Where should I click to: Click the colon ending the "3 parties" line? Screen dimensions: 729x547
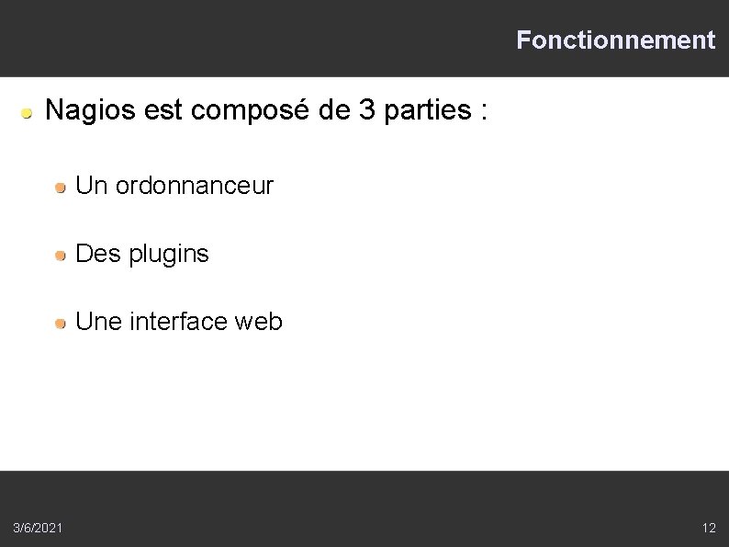coord(483,113)
